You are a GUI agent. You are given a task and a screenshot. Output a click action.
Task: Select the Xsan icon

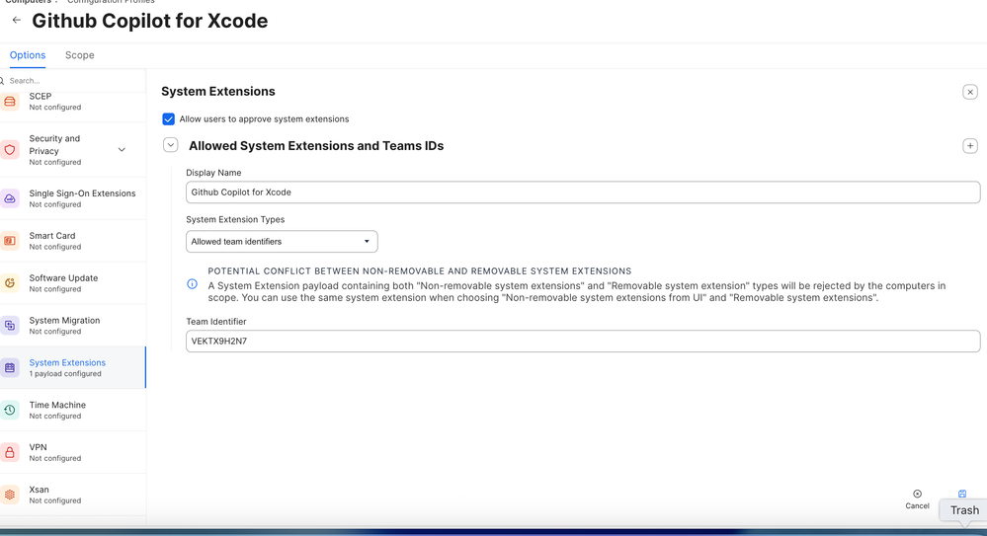10,495
